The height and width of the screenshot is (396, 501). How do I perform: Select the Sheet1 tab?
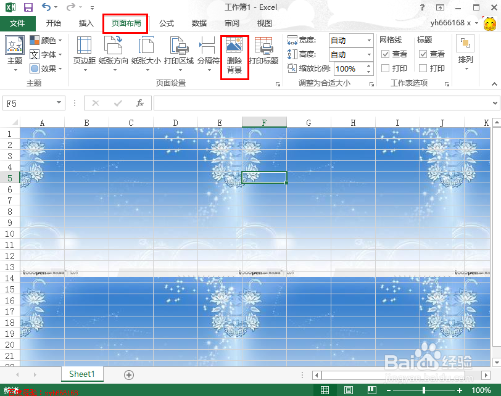[81, 374]
